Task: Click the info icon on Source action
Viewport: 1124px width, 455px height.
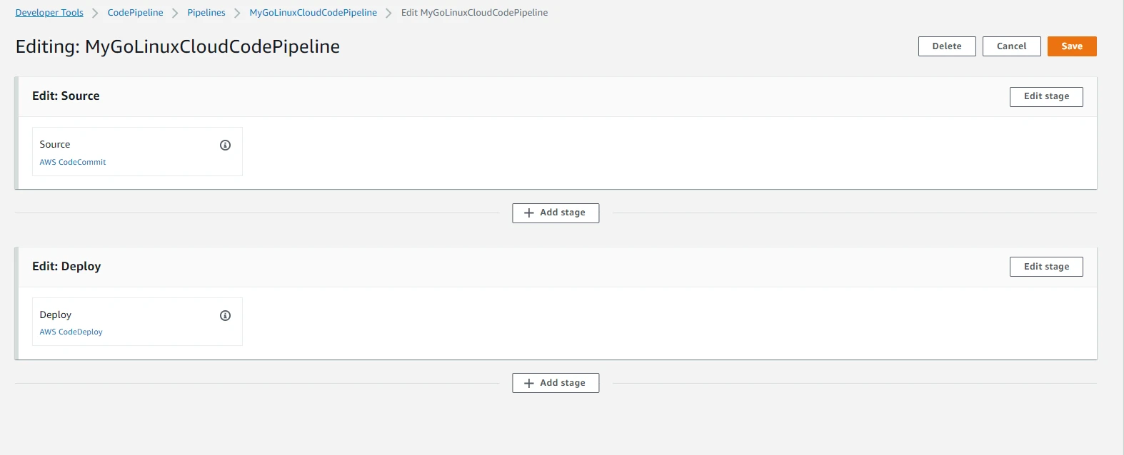Action: tap(225, 145)
